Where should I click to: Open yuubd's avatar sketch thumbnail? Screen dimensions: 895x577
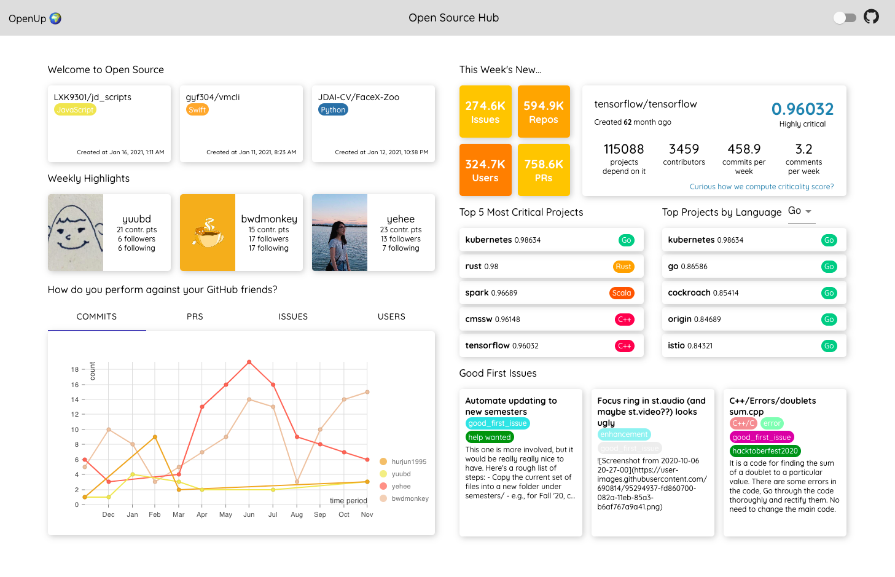point(76,233)
